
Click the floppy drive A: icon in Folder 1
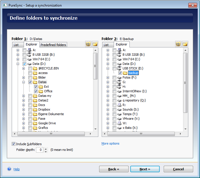29,50
